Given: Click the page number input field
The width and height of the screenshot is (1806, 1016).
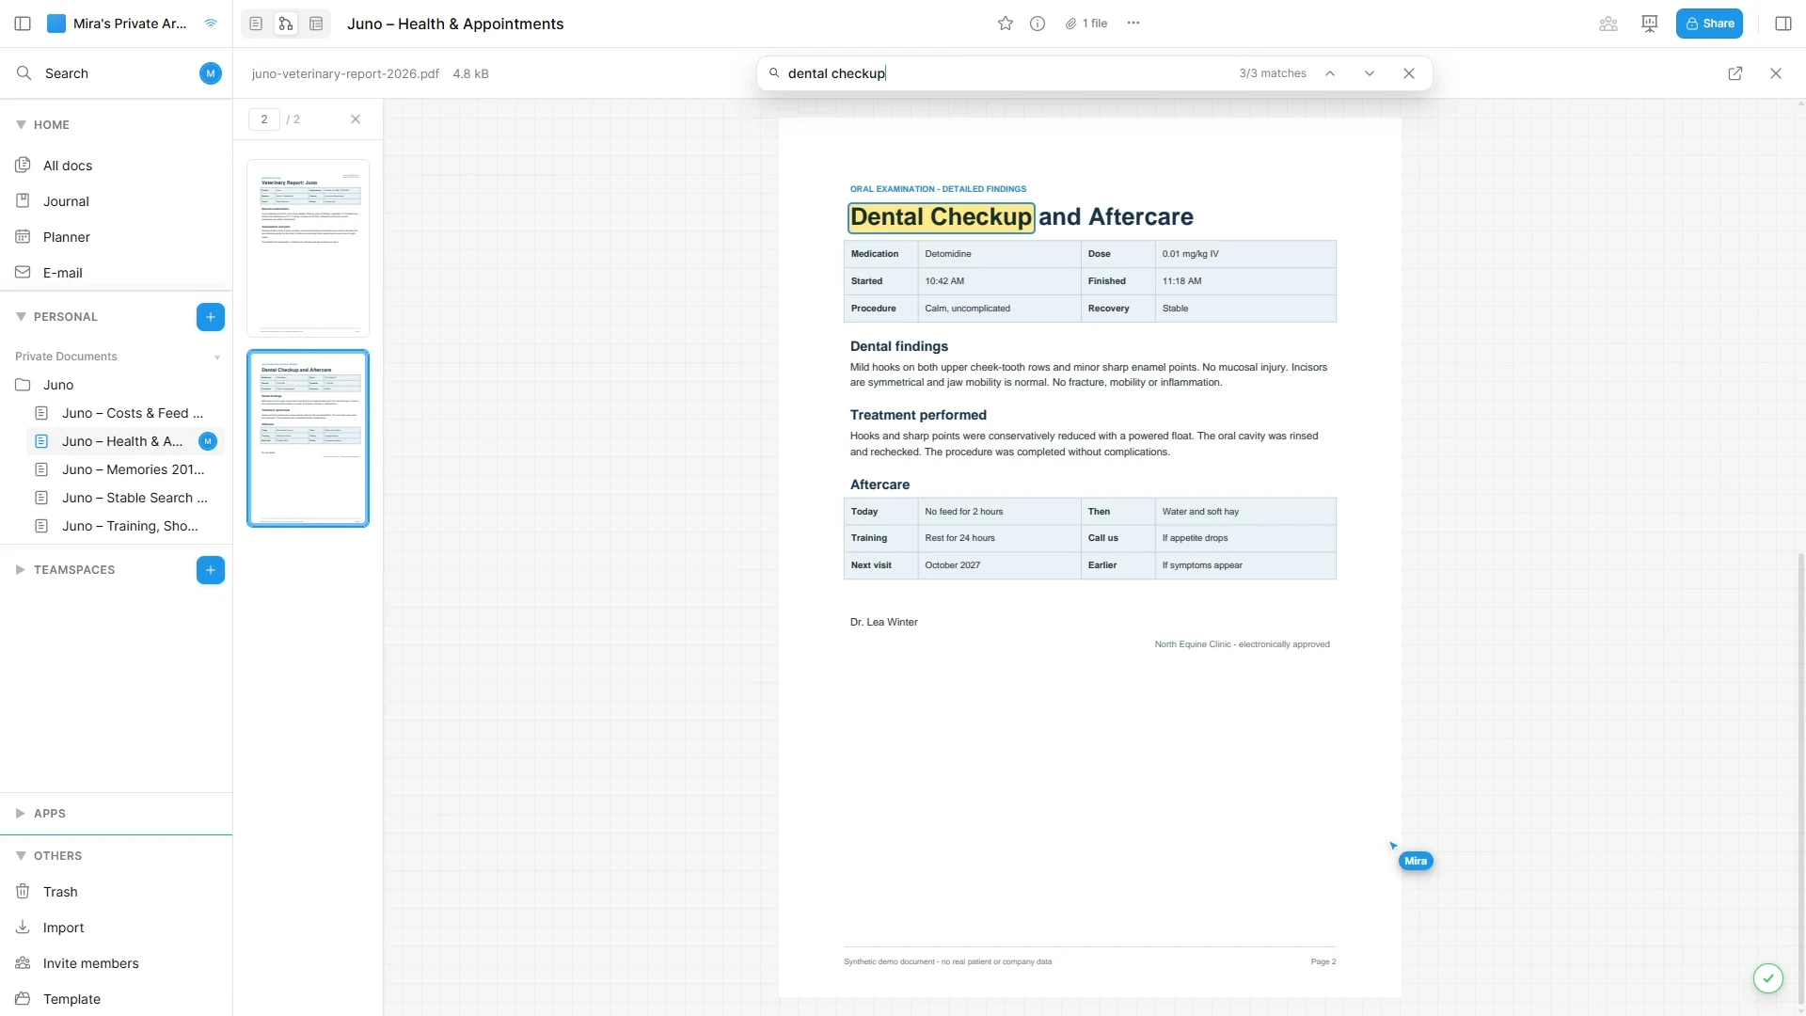Looking at the screenshot, I should (x=264, y=119).
